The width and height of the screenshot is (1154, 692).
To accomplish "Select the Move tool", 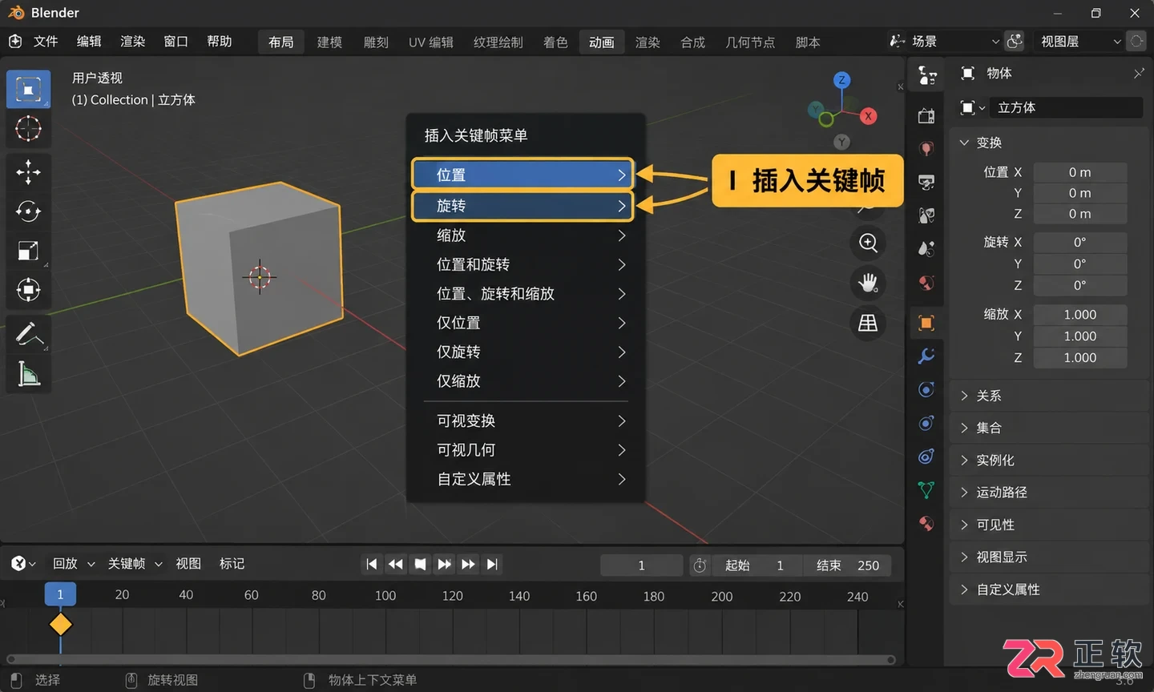I will coord(28,171).
